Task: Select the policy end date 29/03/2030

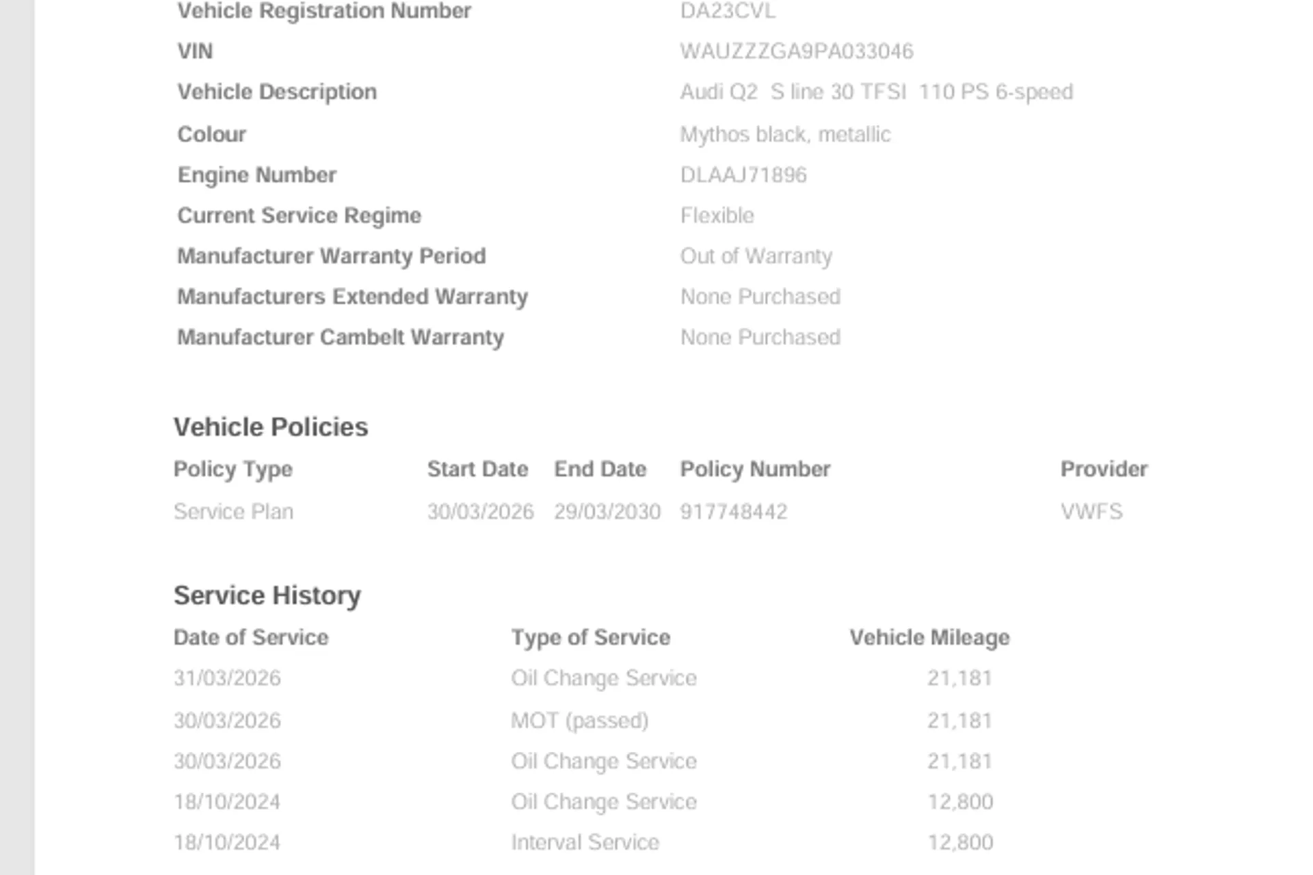Action: tap(607, 511)
